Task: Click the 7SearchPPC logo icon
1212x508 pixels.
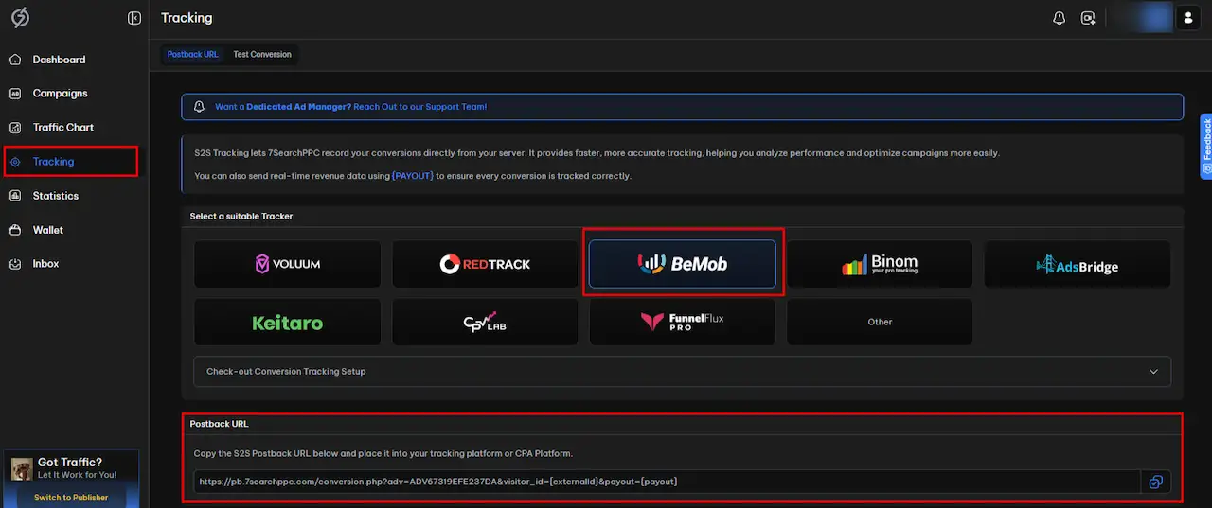Action: click(20, 18)
